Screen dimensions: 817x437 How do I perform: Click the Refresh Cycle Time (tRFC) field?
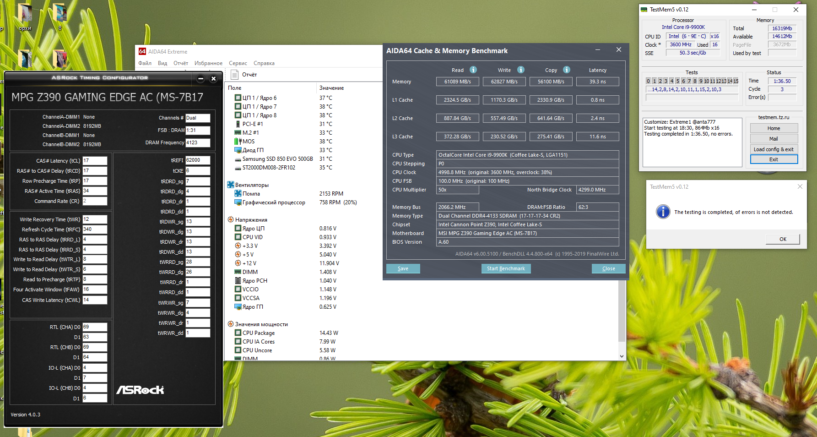(x=95, y=229)
